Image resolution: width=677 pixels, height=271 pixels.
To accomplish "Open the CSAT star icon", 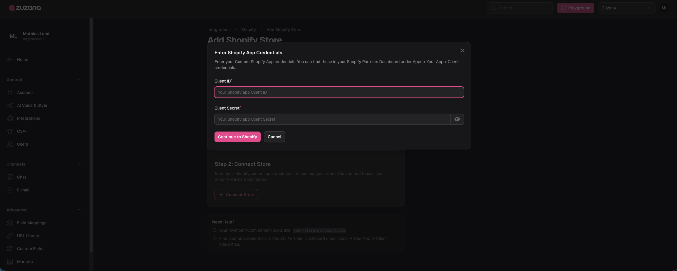I will pyautogui.click(x=10, y=131).
